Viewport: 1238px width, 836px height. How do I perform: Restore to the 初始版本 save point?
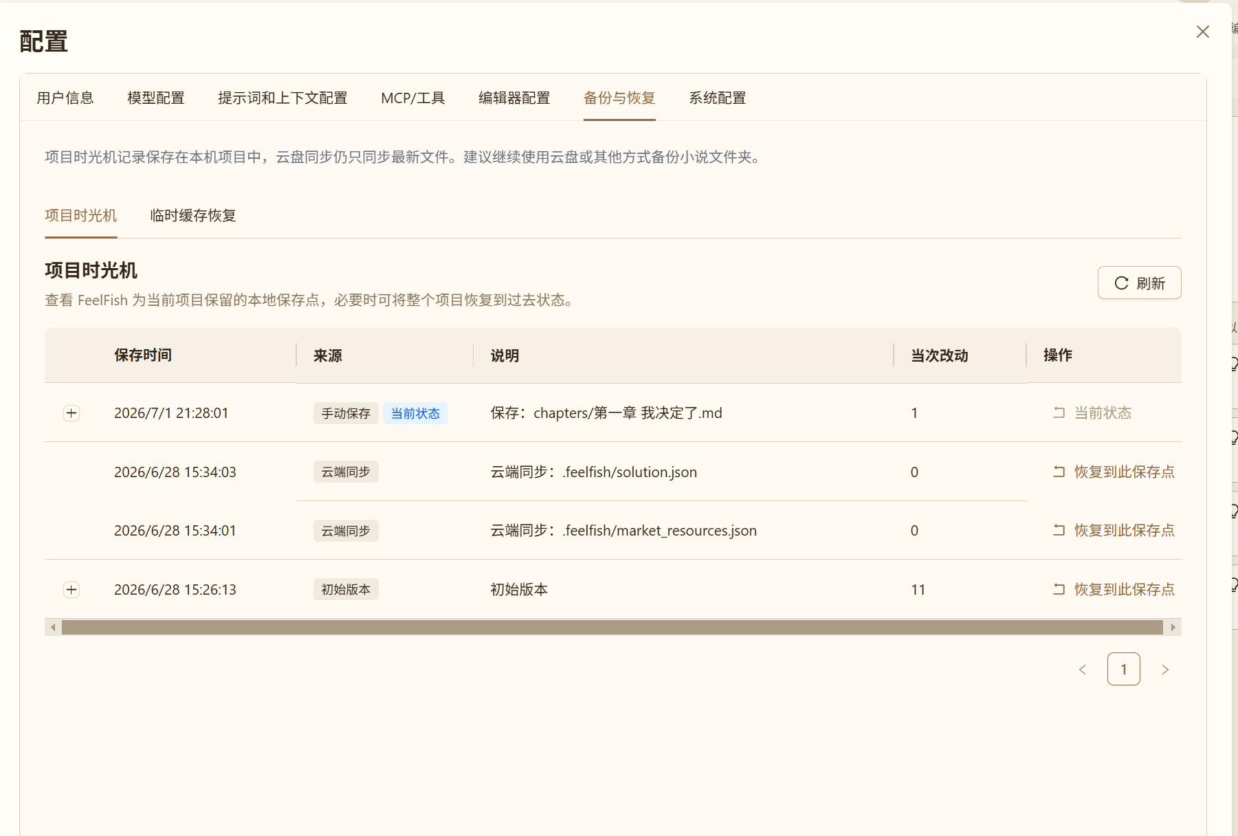(1114, 589)
